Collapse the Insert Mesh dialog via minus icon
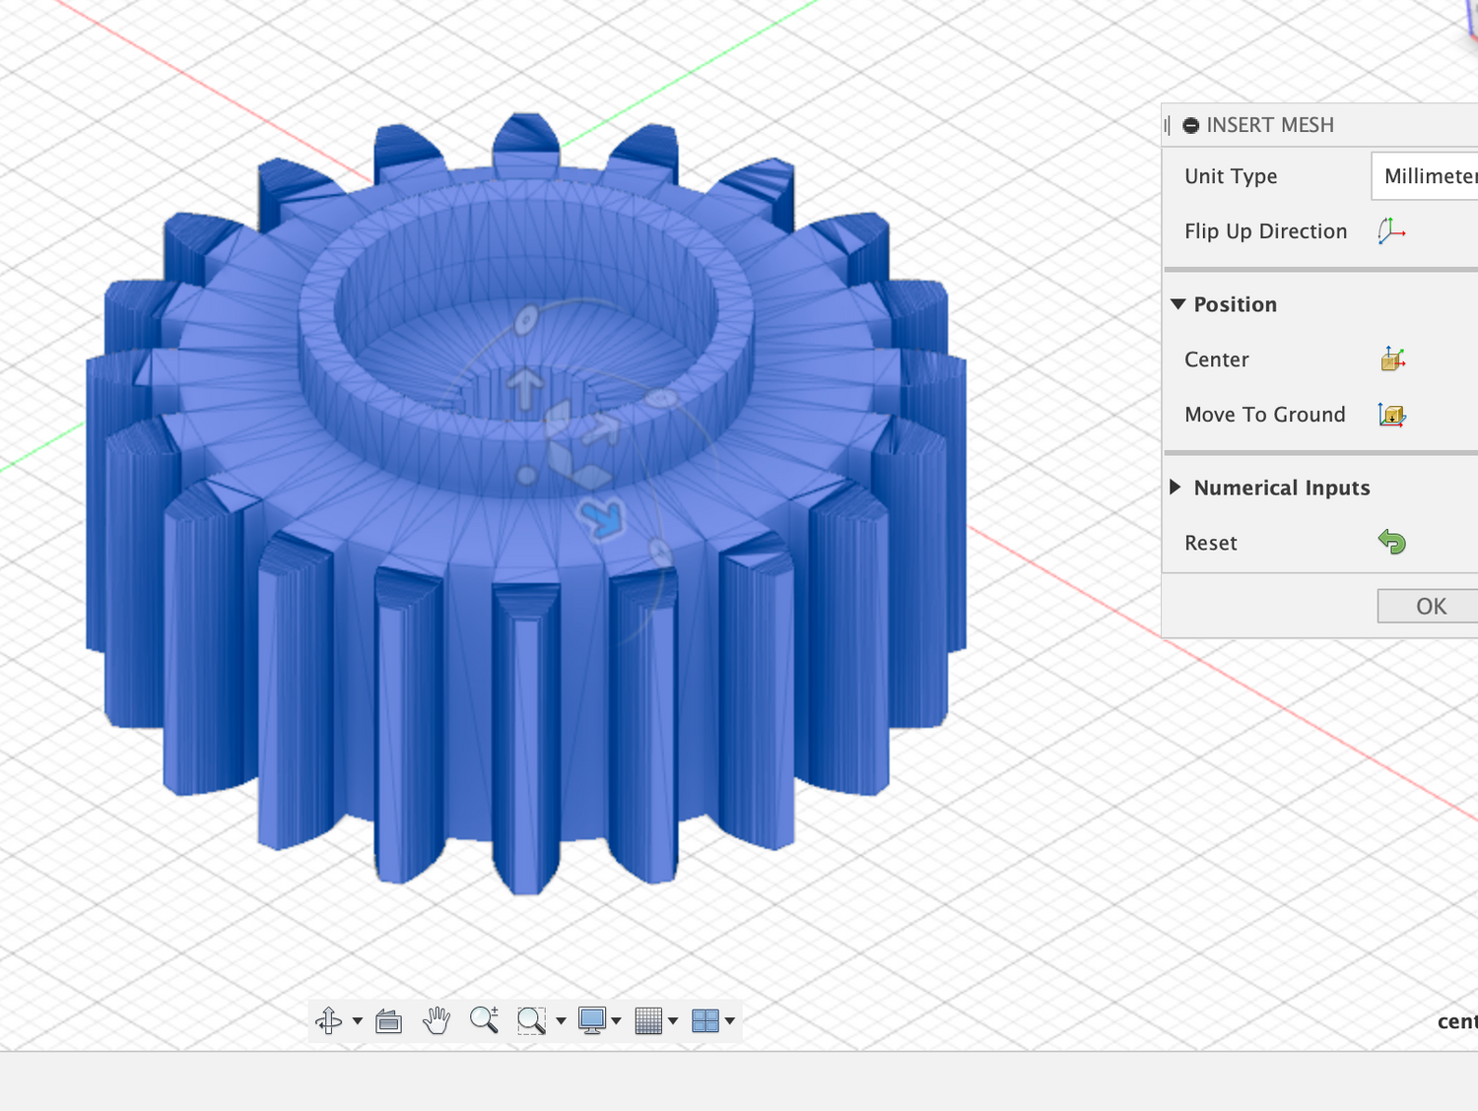This screenshot has height=1111, width=1478. (1191, 125)
